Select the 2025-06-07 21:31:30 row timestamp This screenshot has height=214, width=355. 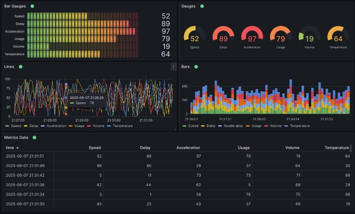(25, 204)
